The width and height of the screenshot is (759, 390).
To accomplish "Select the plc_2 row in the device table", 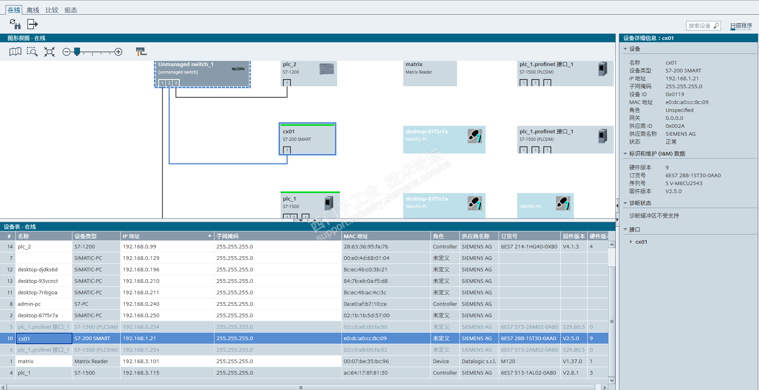I will click(x=304, y=246).
